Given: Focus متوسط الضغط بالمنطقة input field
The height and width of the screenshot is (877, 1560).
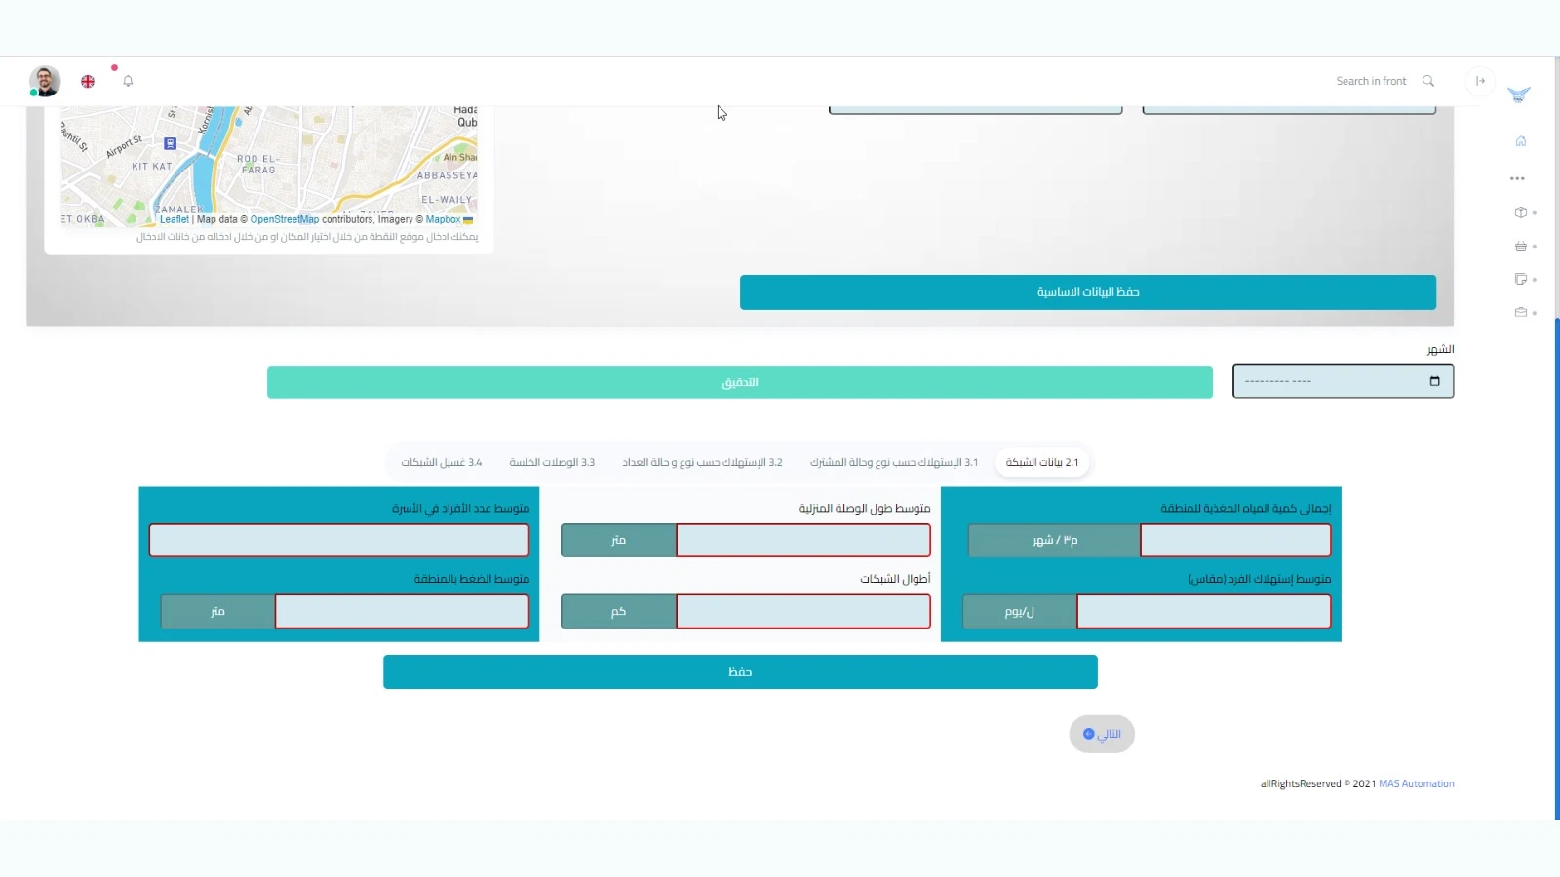Looking at the screenshot, I should point(403,611).
